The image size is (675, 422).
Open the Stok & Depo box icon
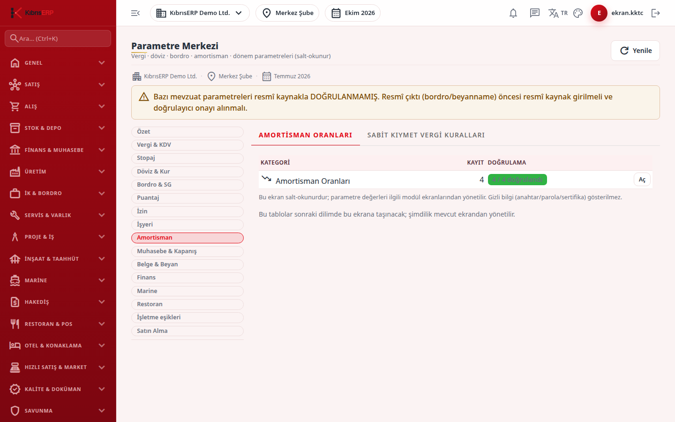coord(15,128)
